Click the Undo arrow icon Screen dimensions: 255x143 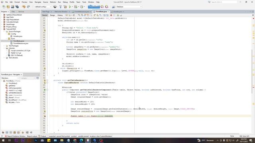click(24, 7)
